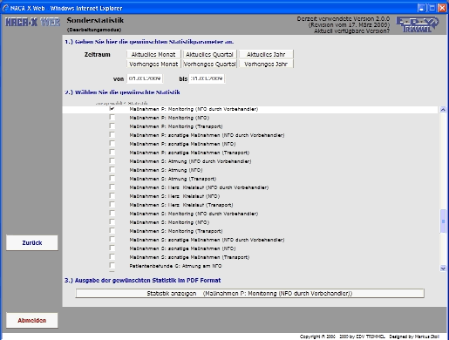This screenshot has width=449, height=340.
Task: Check Maßnahmen S: Atmung (Transport)
Action: click(x=112, y=179)
